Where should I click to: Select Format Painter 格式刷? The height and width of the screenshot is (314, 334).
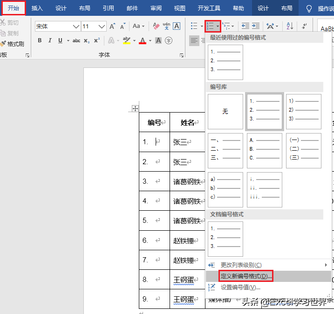[13, 44]
